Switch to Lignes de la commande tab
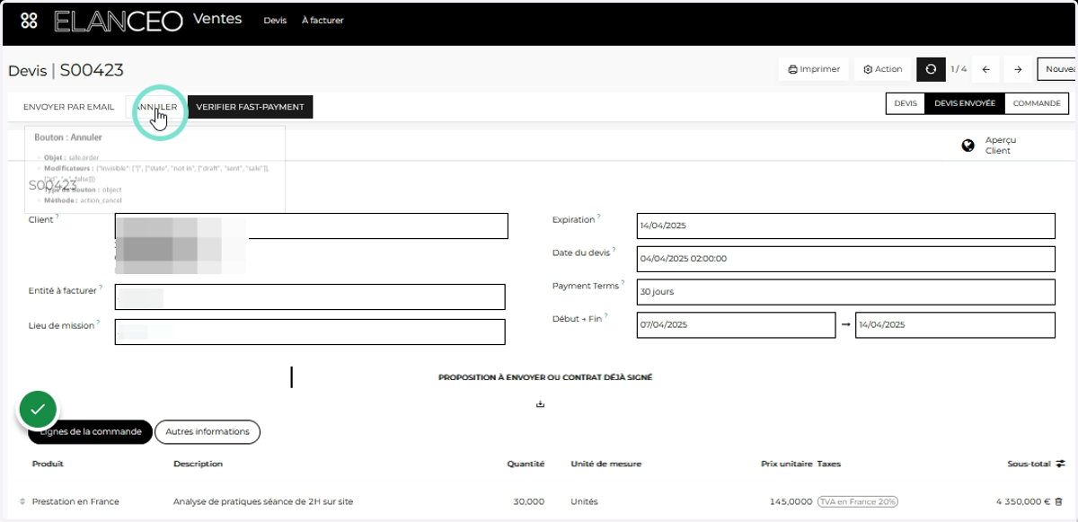The width and height of the screenshot is (1078, 522). point(91,432)
